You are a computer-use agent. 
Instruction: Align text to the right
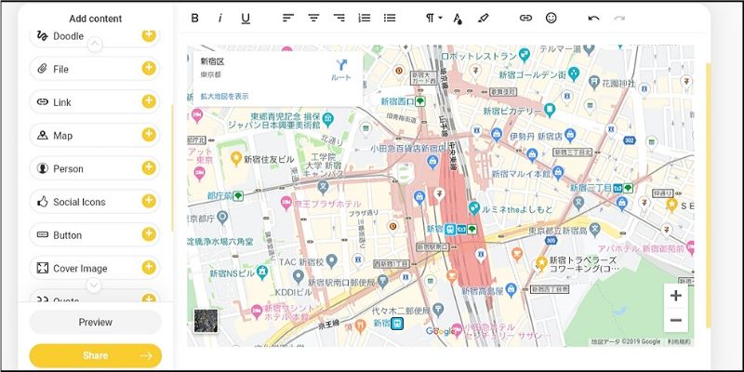click(x=339, y=18)
